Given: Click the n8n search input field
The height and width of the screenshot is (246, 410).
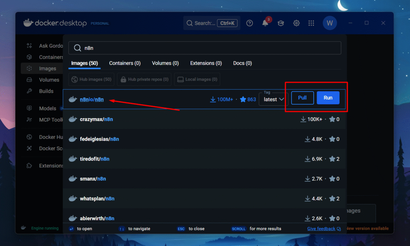Looking at the screenshot, I should 208,48.
